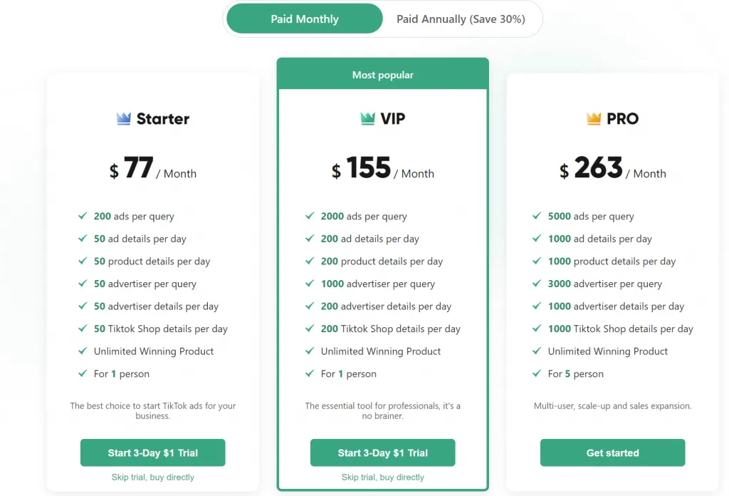Click Skip trial, buy directly under Starter
This screenshot has width=729, height=496.
coord(152,477)
